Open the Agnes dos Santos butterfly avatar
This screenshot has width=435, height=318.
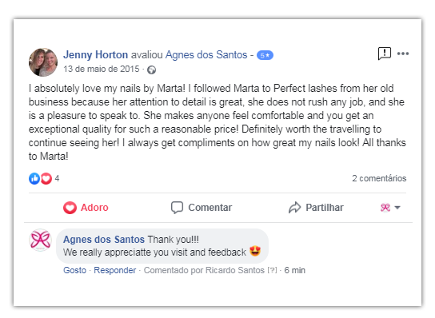(41, 240)
